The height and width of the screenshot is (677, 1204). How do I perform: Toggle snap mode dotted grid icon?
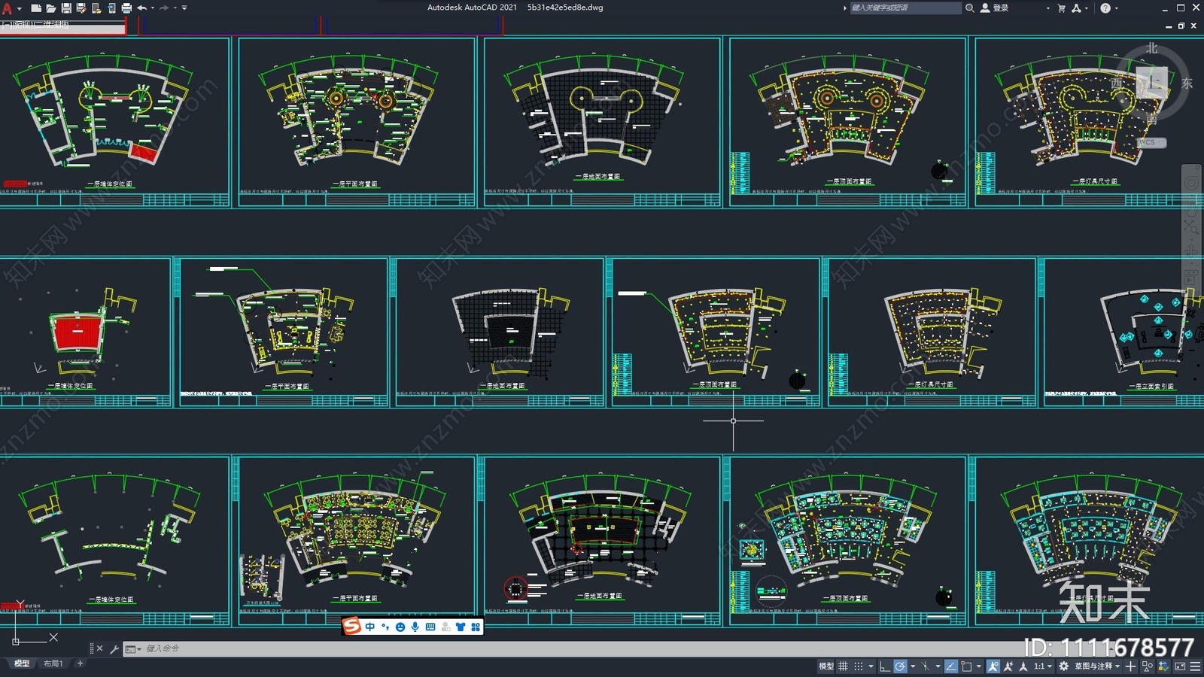pos(859,666)
